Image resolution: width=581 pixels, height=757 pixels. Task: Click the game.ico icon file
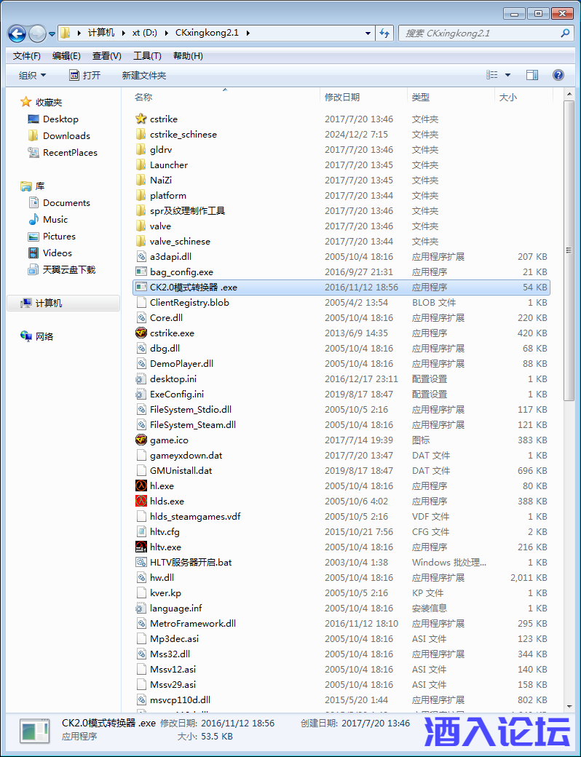[x=141, y=440]
